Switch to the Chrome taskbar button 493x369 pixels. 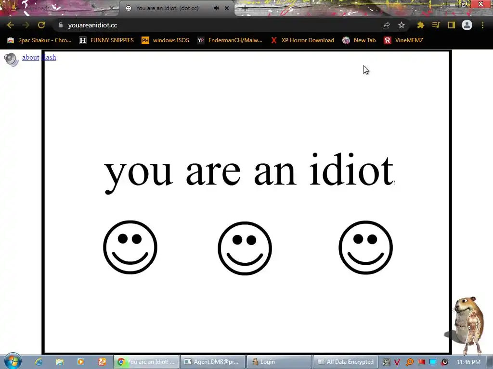146,362
